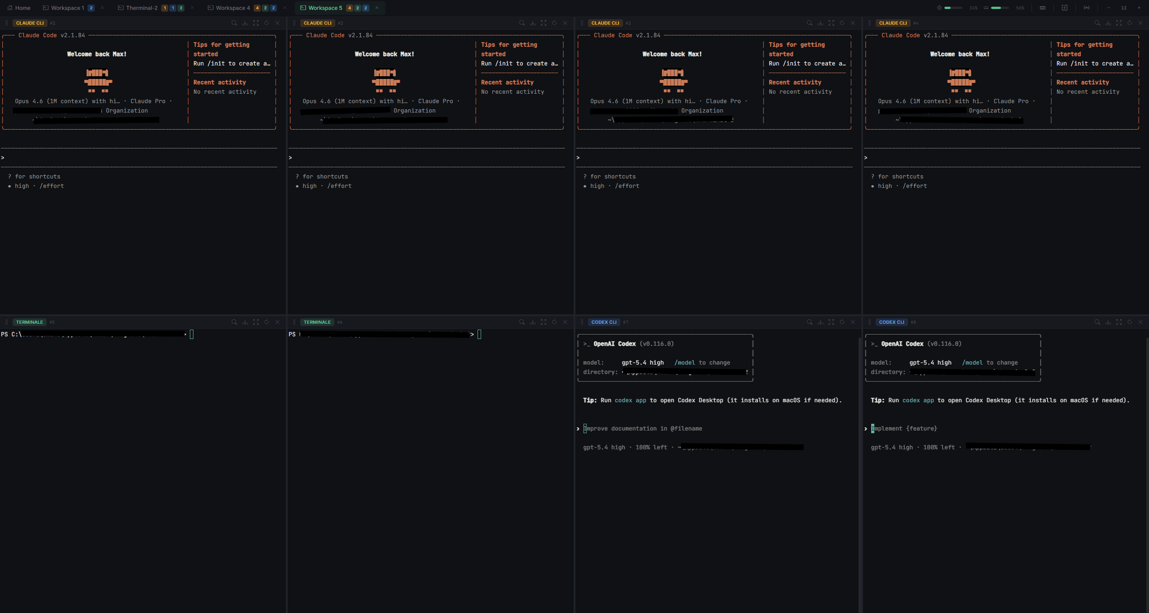Download output of Claude CLI pane #2
The width and height of the screenshot is (1149, 613).
[533, 23]
